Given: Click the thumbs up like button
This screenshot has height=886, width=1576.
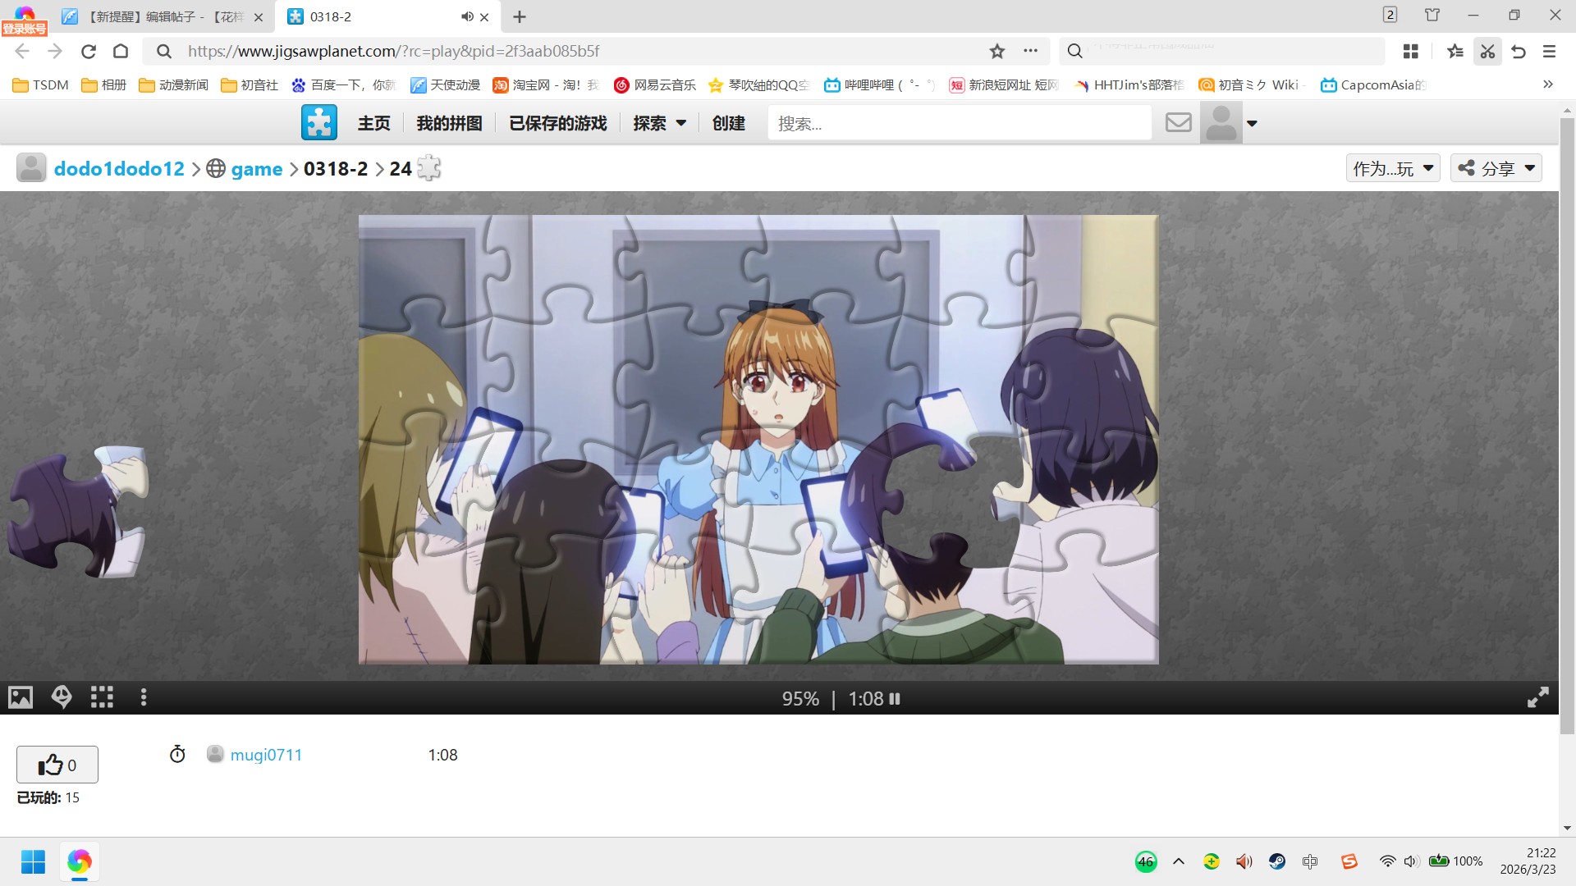Looking at the screenshot, I should [57, 765].
